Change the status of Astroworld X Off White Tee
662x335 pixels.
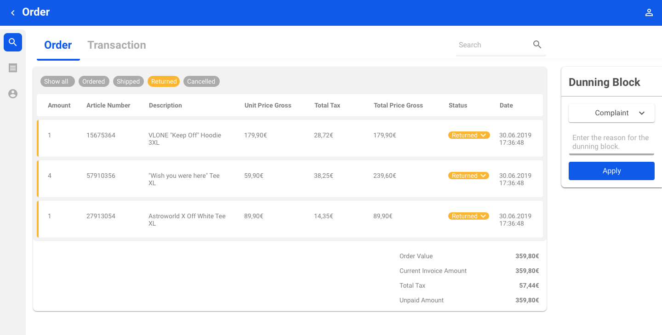point(469,216)
